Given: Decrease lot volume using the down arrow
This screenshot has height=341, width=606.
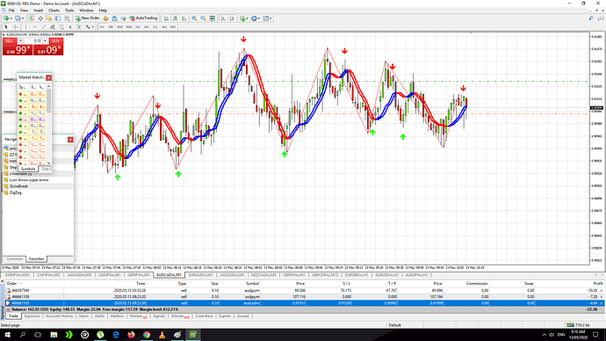Looking at the screenshot, I should (x=20, y=40).
